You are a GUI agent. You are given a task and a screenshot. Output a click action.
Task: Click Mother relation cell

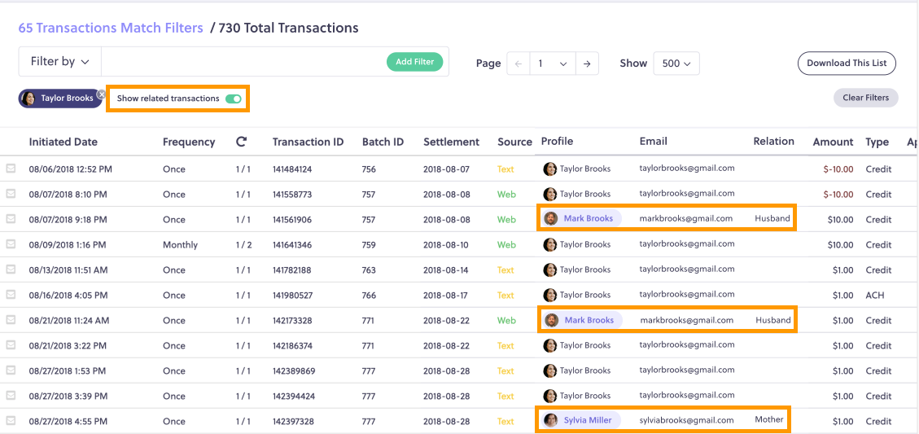pos(769,419)
